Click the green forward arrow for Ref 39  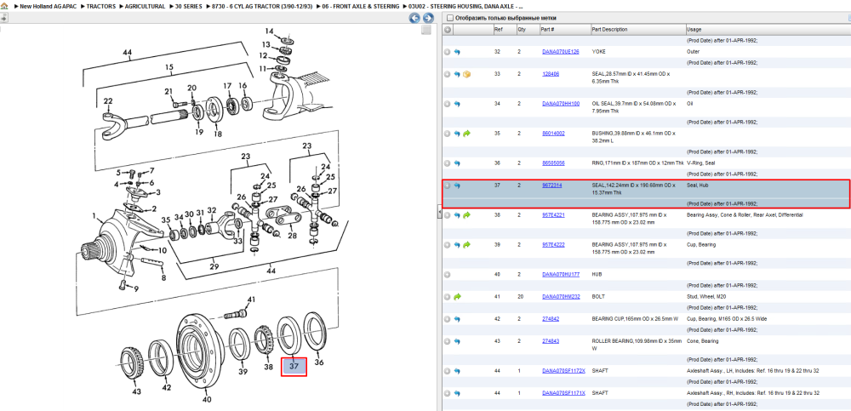(466, 245)
